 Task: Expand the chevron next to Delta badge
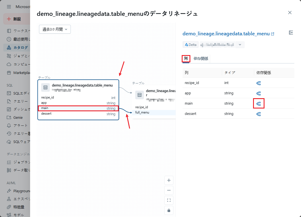(240, 45)
